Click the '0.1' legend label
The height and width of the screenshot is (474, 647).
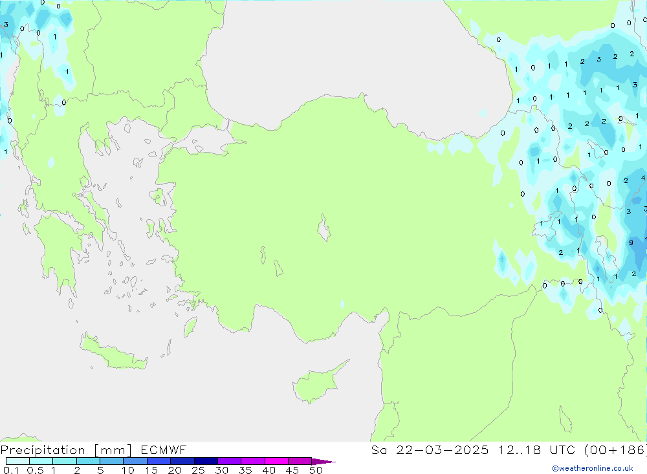pos(11,470)
